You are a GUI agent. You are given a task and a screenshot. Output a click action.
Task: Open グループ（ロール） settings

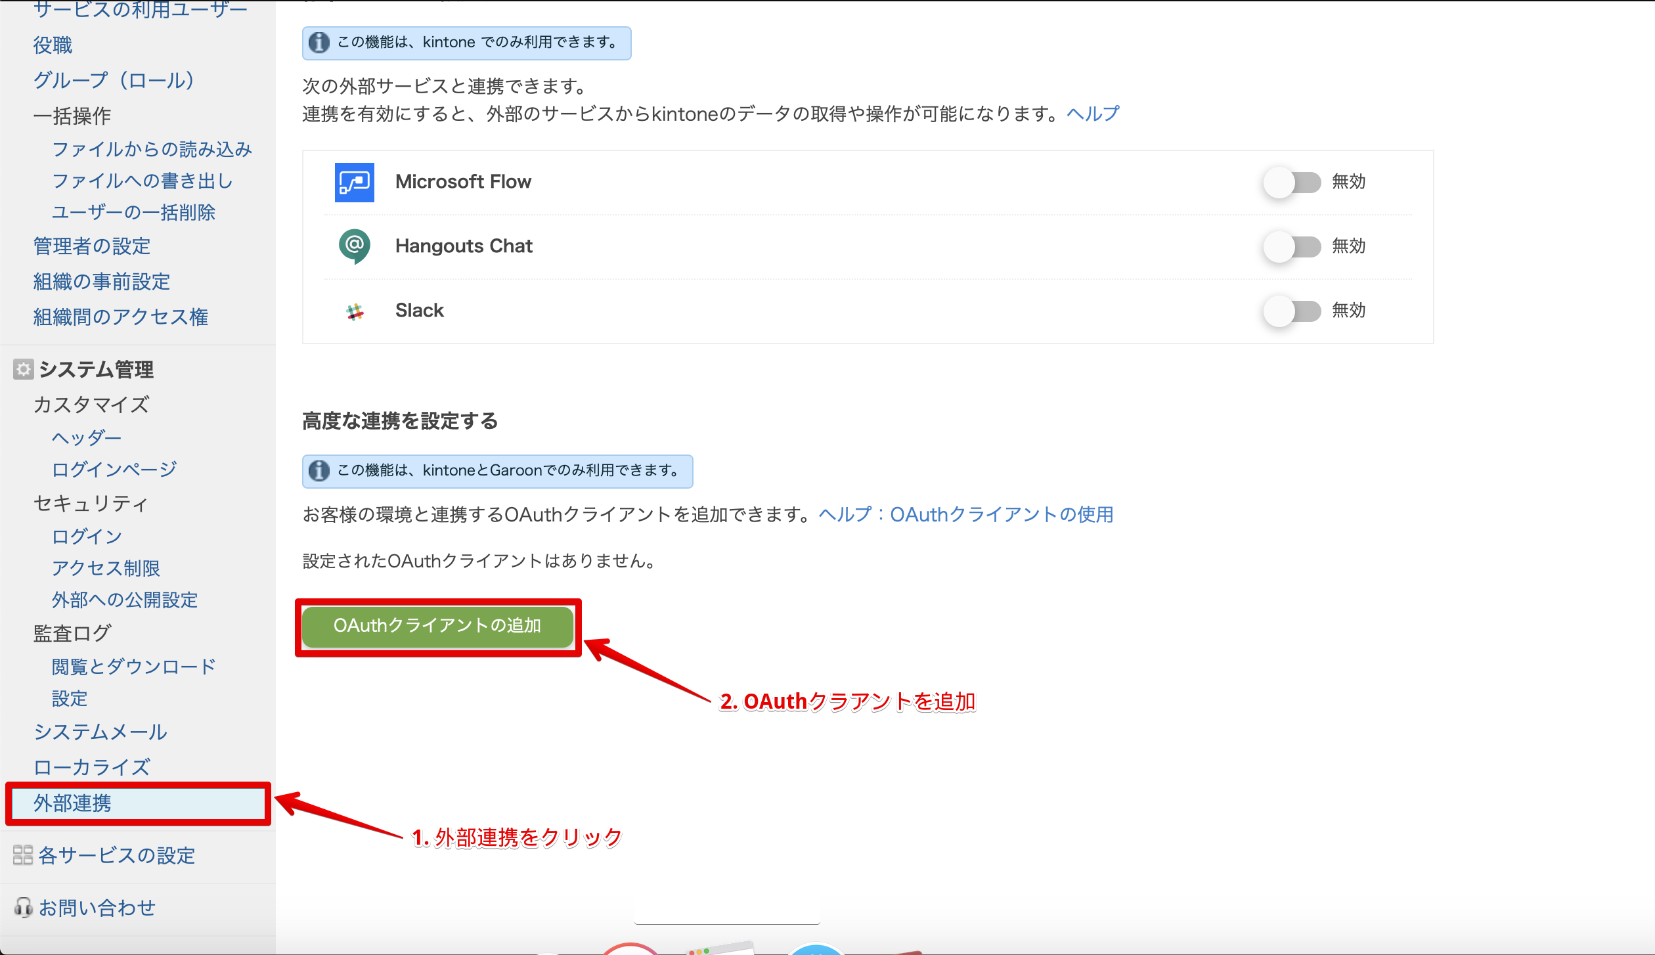[114, 80]
